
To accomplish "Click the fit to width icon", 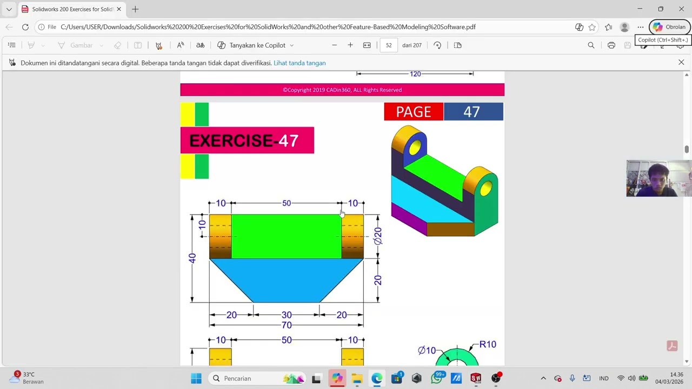I will click(367, 45).
